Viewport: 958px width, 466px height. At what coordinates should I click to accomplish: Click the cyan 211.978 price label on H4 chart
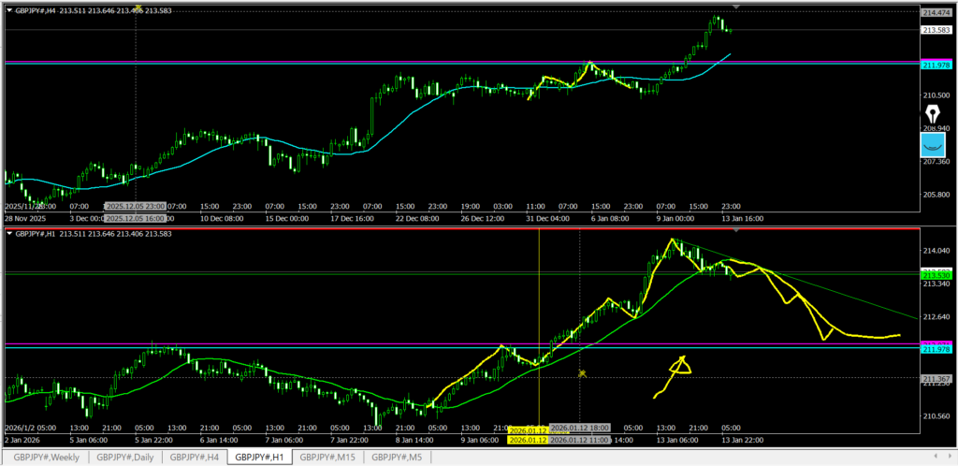(936, 65)
